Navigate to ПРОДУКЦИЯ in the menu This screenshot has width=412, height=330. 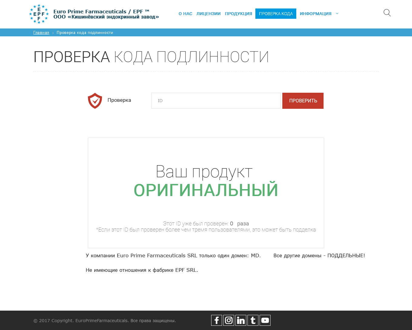[x=238, y=14]
